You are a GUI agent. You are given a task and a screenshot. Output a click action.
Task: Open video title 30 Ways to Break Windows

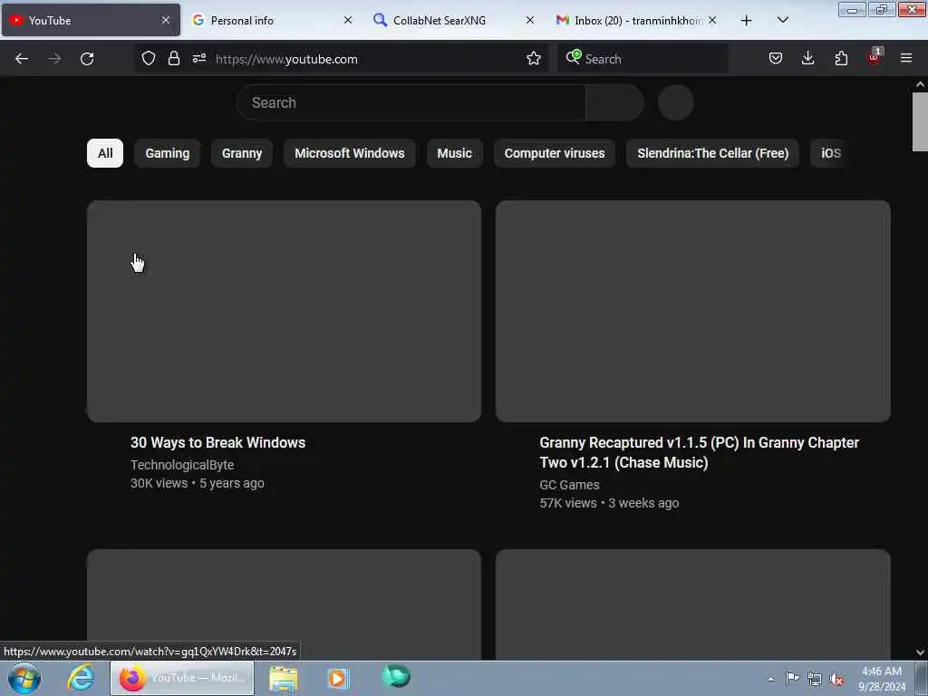point(217,442)
